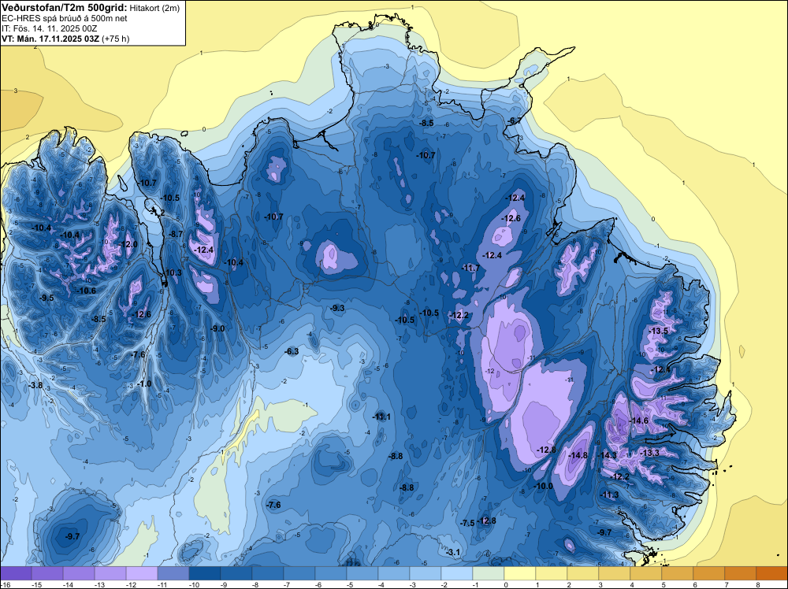Click the 'IT: Fös. 14. 11. 2025 00Z' line
This screenshot has height=589, width=788.
(49, 28)
